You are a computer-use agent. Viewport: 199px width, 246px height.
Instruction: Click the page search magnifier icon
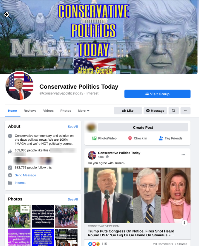(x=174, y=111)
